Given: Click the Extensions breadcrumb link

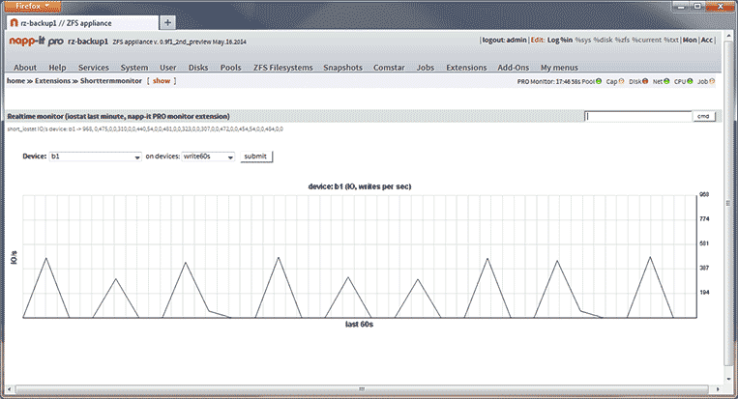Looking at the screenshot, I should click(x=52, y=81).
